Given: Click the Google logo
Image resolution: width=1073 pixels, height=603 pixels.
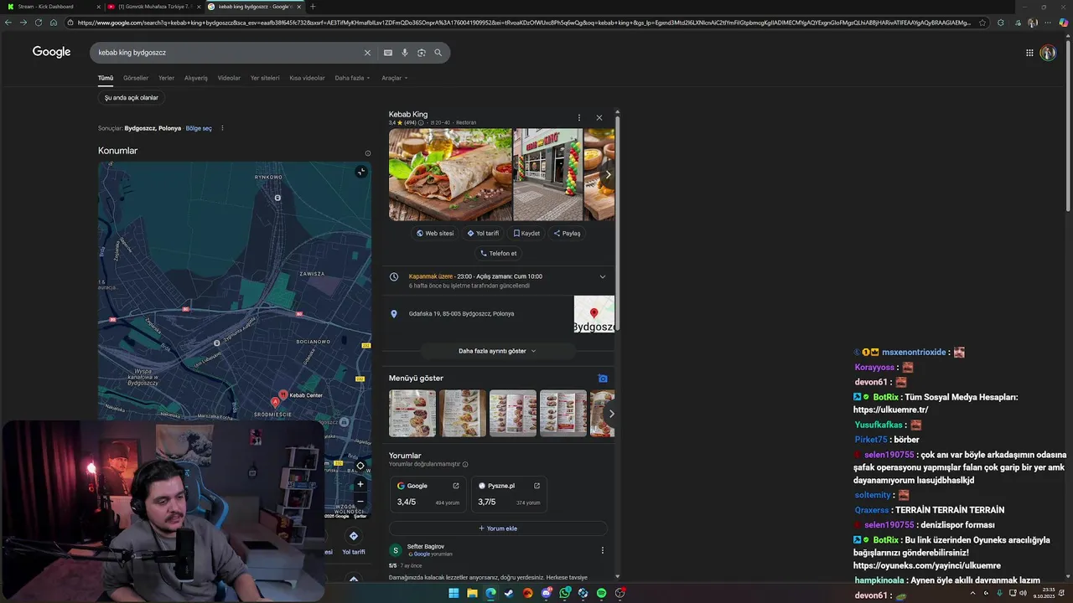Looking at the screenshot, I should click(51, 52).
